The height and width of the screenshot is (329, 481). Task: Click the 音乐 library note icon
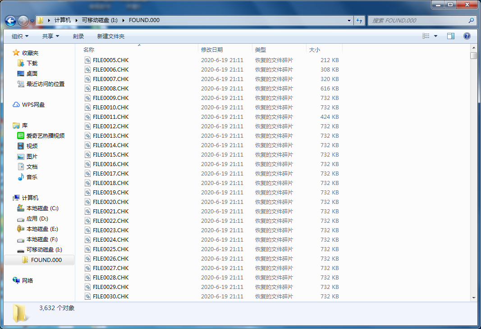tap(21, 177)
